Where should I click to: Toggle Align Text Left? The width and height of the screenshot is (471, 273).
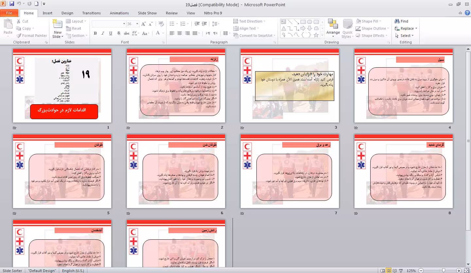[x=172, y=33]
